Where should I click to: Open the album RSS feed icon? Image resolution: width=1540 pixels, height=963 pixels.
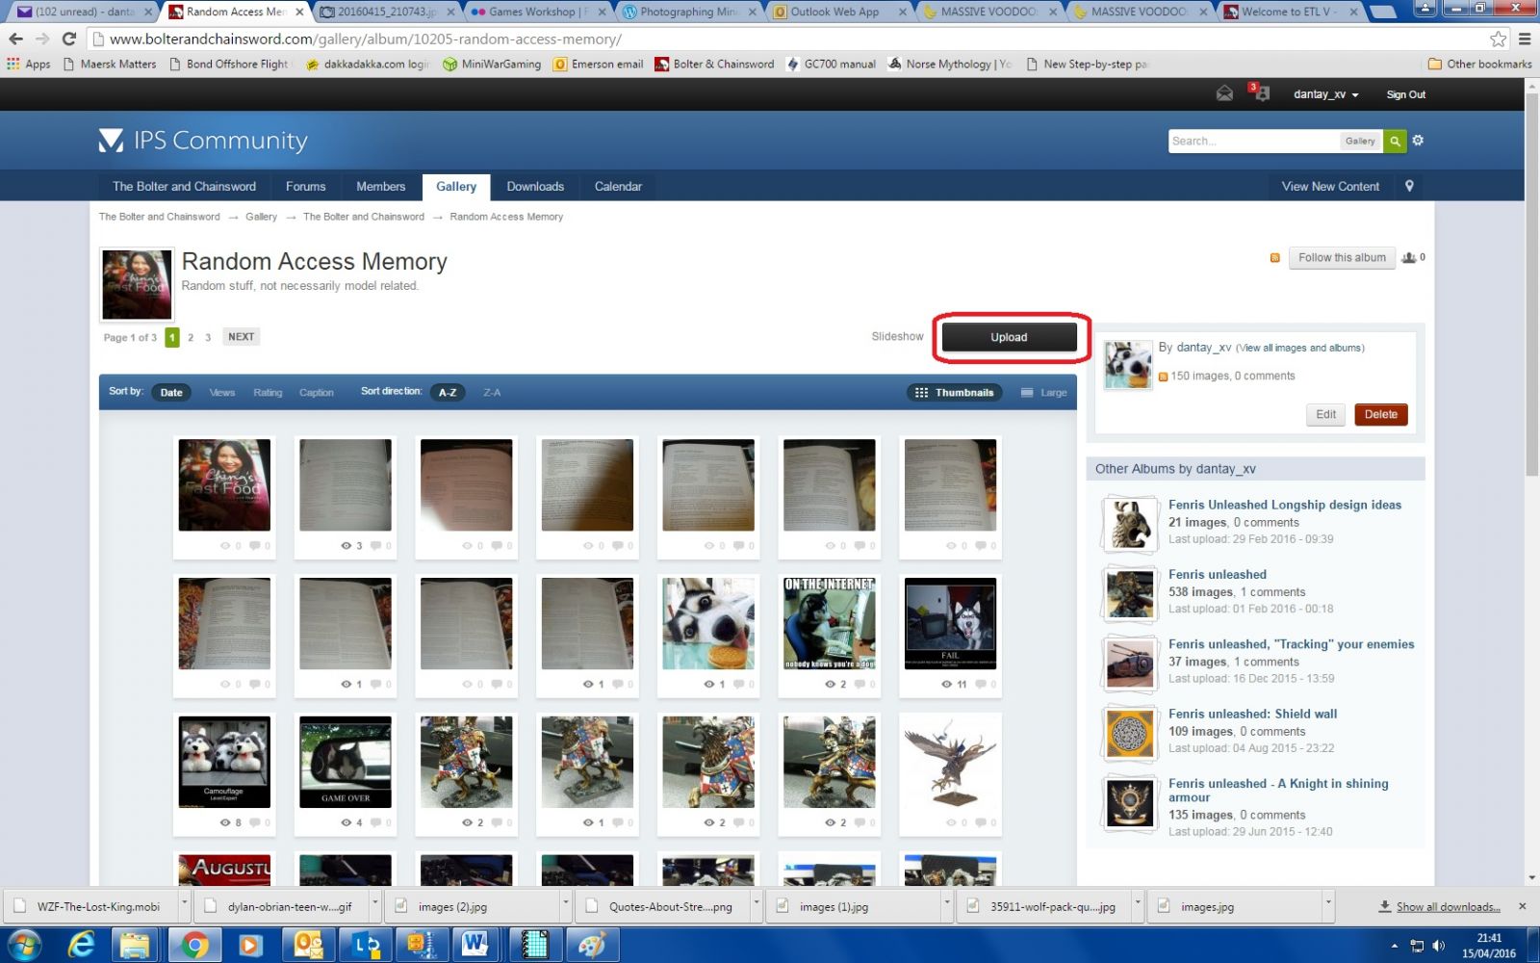click(x=1274, y=258)
